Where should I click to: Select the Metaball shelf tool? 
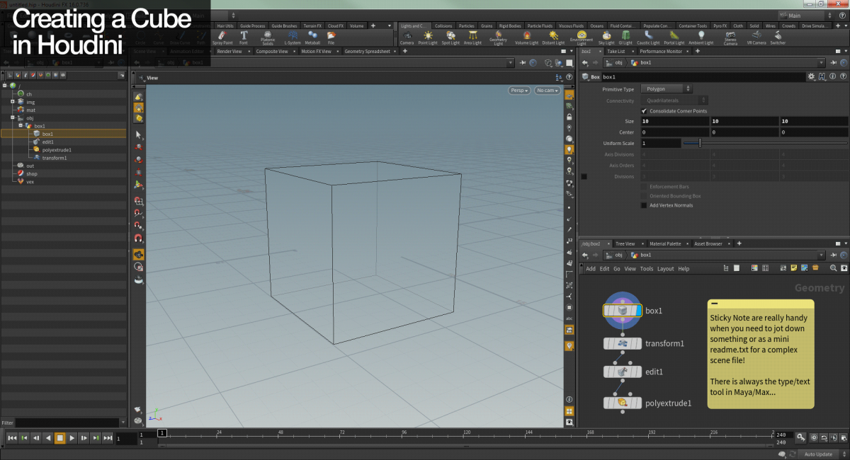click(312, 37)
